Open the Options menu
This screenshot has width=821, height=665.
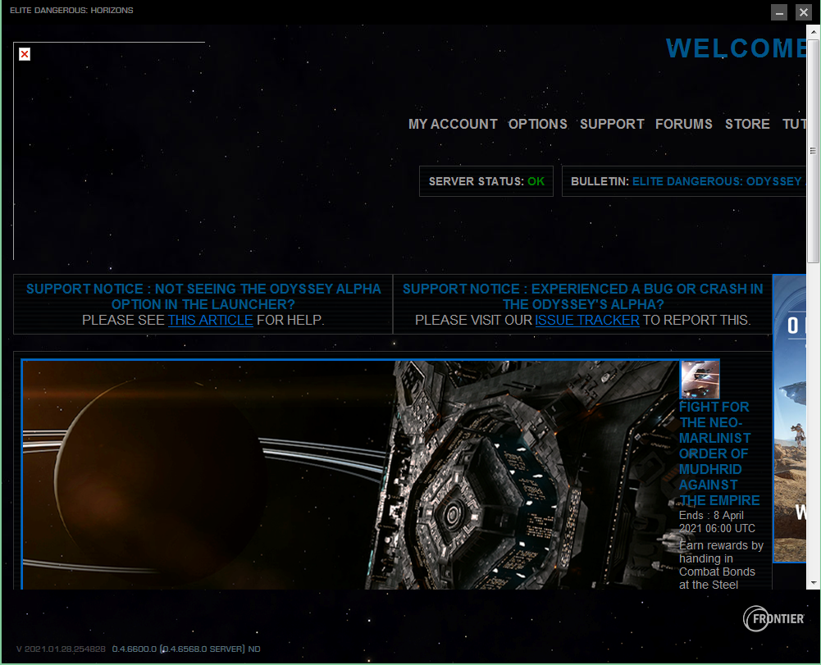pyautogui.click(x=538, y=124)
